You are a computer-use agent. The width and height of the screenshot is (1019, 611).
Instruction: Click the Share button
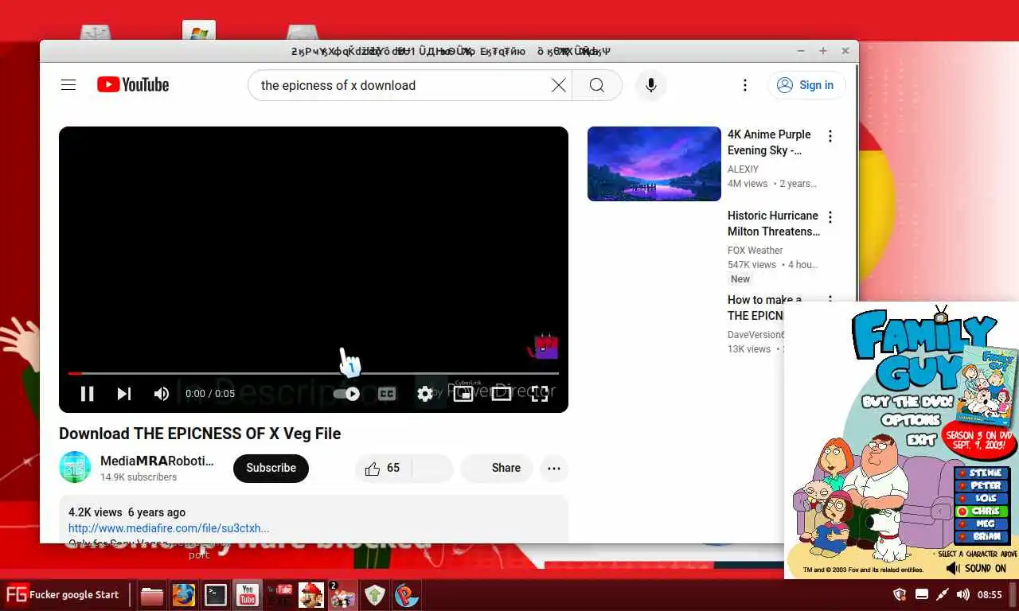(497, 468)
